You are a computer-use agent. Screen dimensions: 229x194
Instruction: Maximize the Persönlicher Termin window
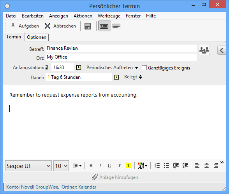(x=204, y=5)
